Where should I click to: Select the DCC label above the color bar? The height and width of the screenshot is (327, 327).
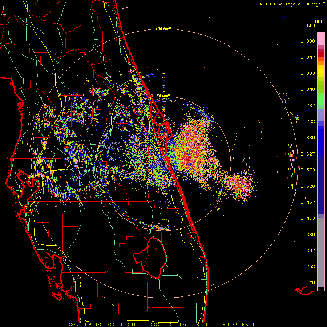[x=319, y=22]
